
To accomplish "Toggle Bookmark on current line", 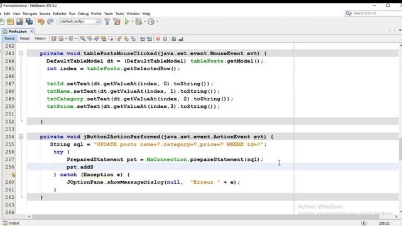I will point(133,39).
